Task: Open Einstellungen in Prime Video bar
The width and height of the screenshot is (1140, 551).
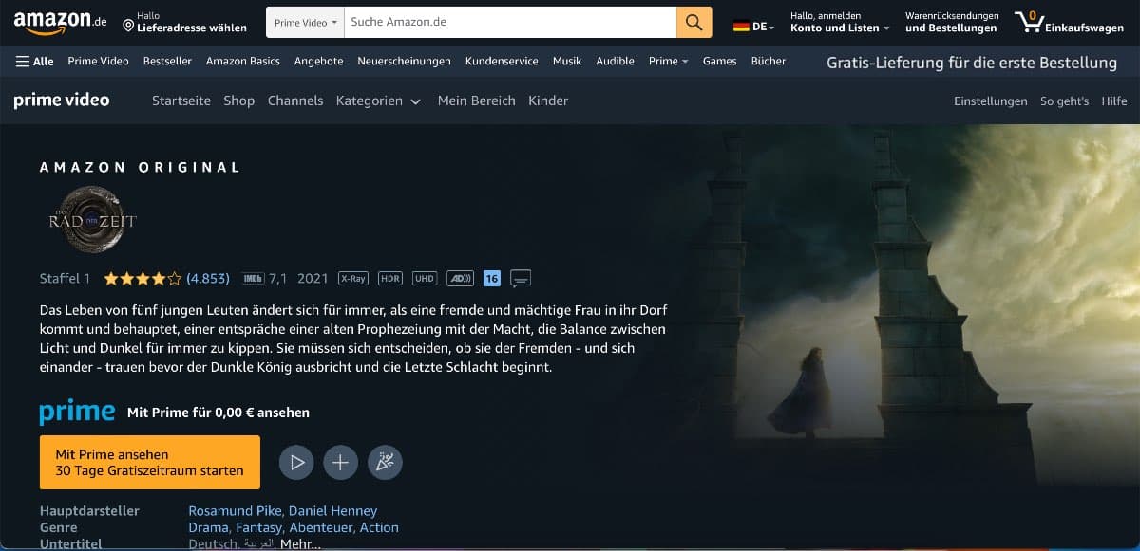Action: pyautogui.click(x=991, y=101)
